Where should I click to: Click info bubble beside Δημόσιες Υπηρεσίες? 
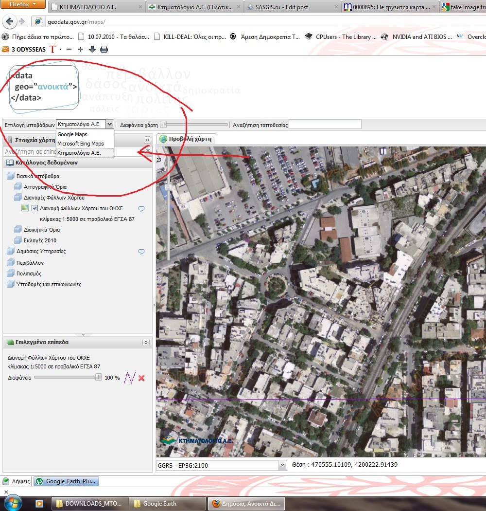pos(141,252)
